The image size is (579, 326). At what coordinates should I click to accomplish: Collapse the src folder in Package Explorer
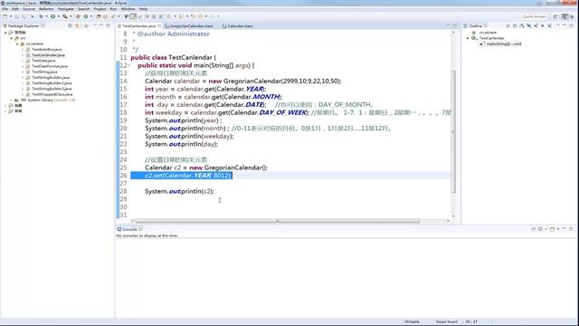pyautogui.click(x=12, y=38)
